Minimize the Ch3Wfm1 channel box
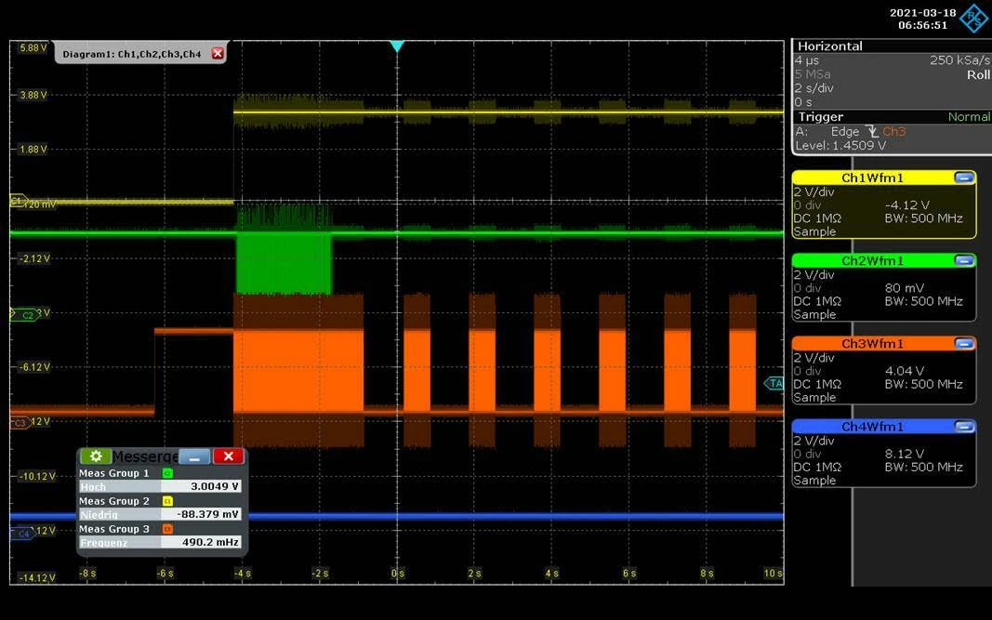Screen dimensions: 992x620 pyautogui.click(x=963, y=344)
